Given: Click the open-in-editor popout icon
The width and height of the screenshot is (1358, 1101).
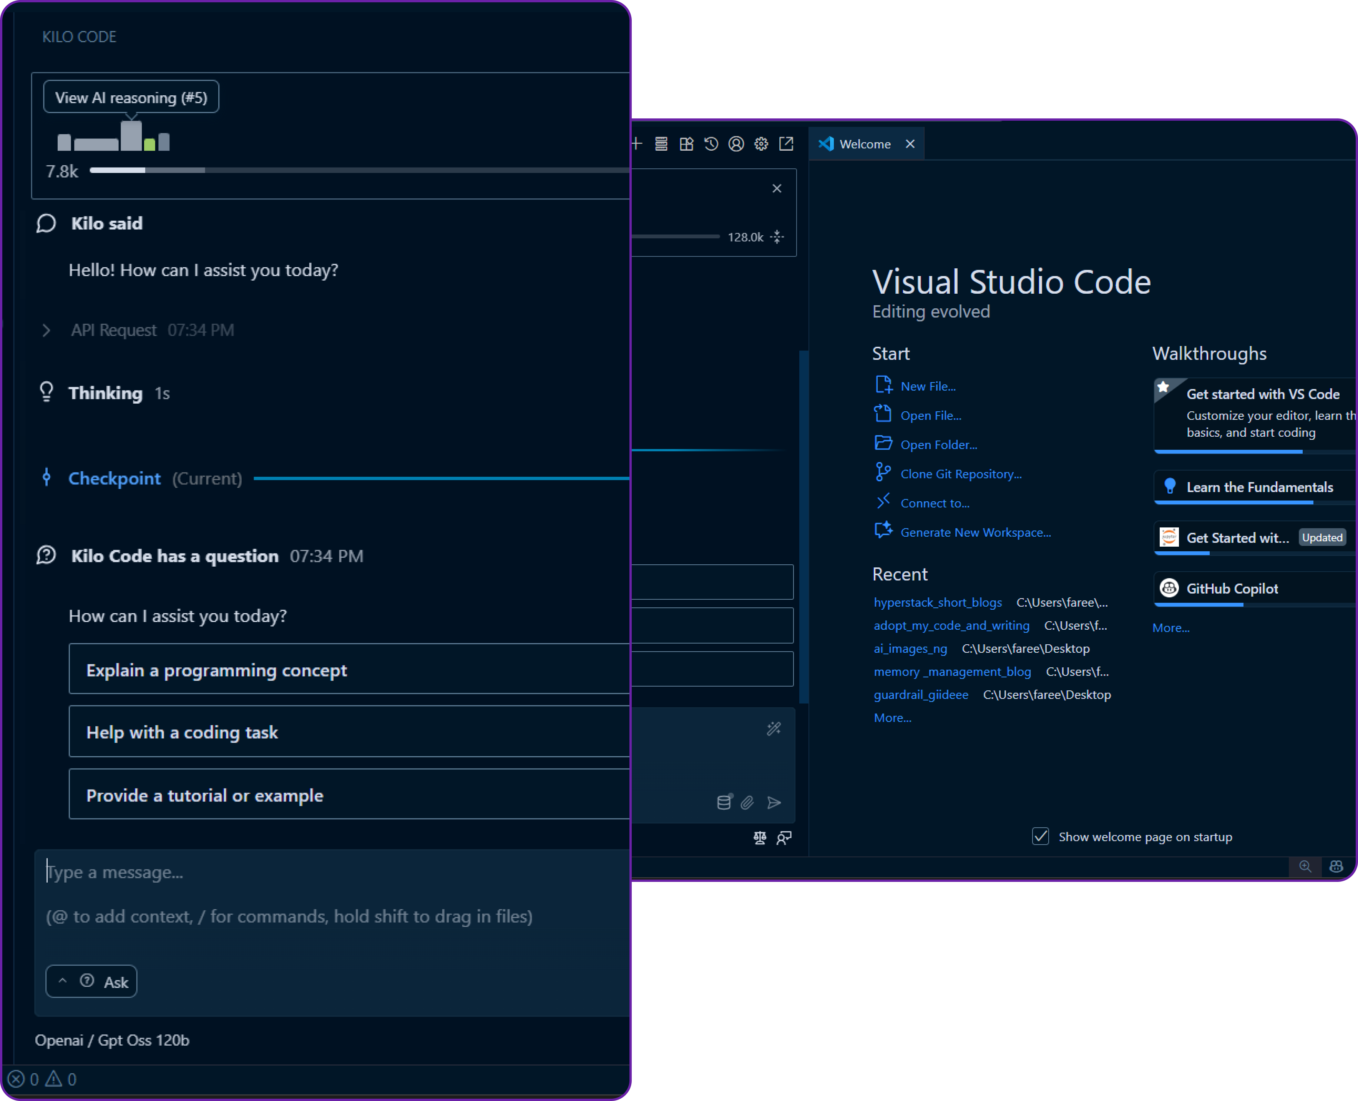Looking at the screenshot, I should (x=786, y=144).
